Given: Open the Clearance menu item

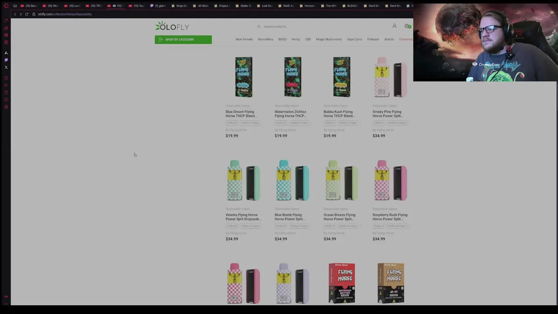Looking at the screenshot, I should (x=405, y=39).
